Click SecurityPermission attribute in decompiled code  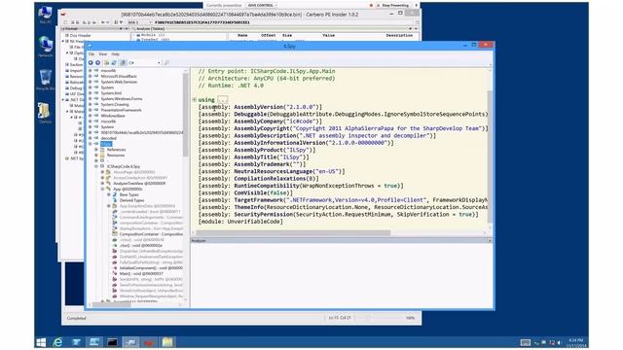pyautogui.click(x=264, y=214)
